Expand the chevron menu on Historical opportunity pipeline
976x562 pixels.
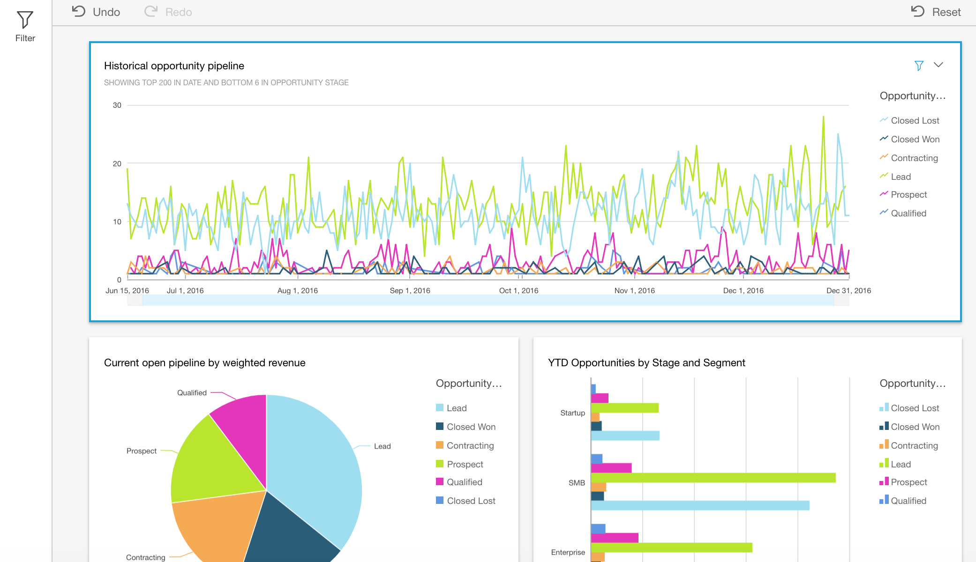(939, 65)
